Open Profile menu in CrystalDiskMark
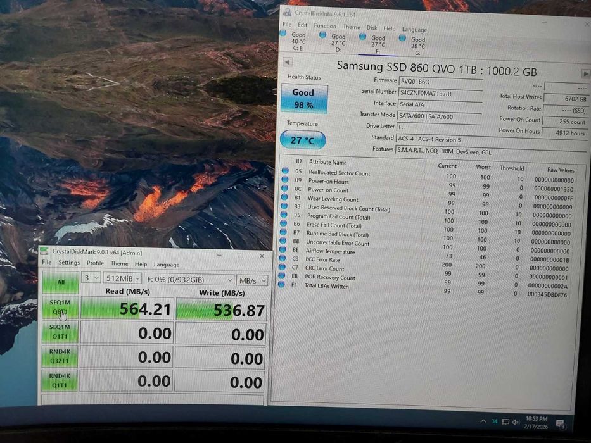 (x=95, y=263)
